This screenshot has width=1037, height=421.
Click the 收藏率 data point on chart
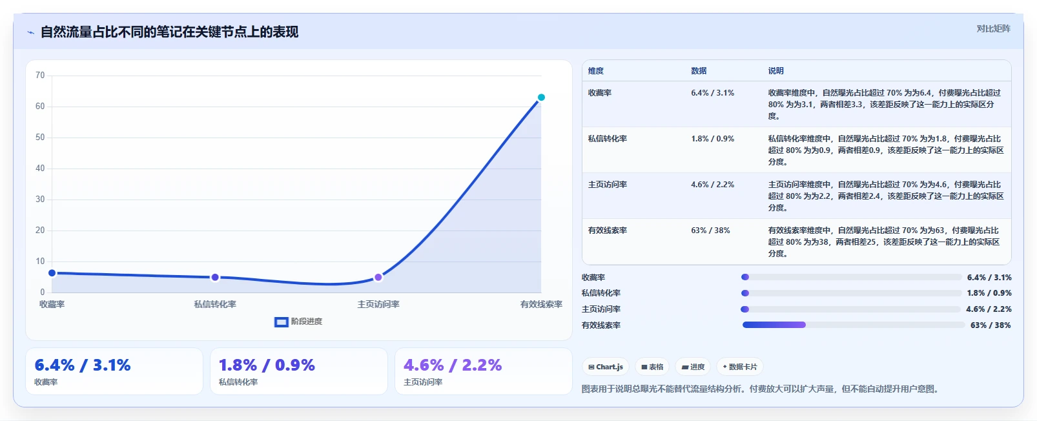[52, 273]
